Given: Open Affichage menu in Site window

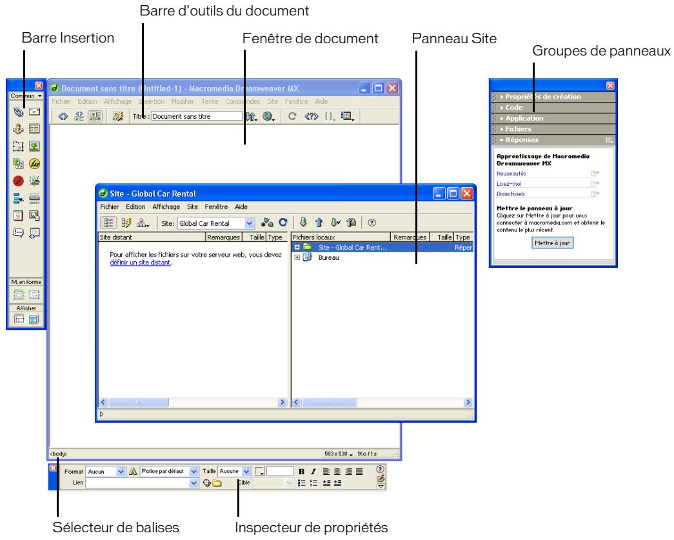Looking at the screenshot, I should [x=166, y=207].
